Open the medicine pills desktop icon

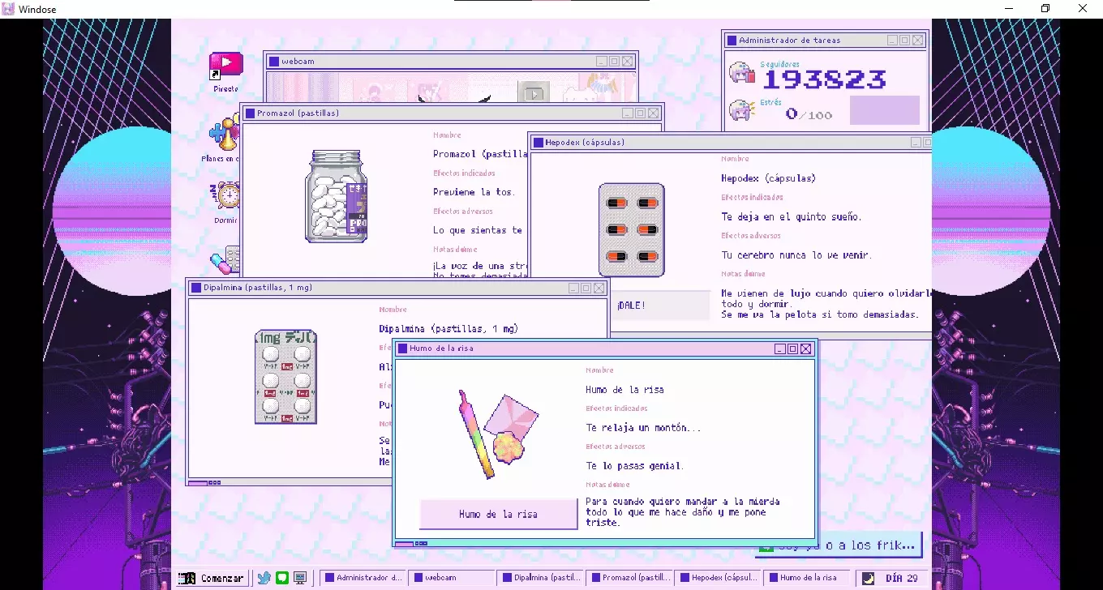[224, 260]
